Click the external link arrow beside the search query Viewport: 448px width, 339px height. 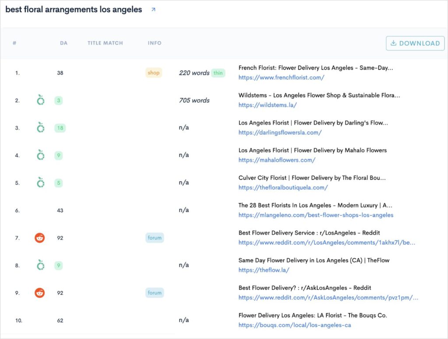point(153,9)
